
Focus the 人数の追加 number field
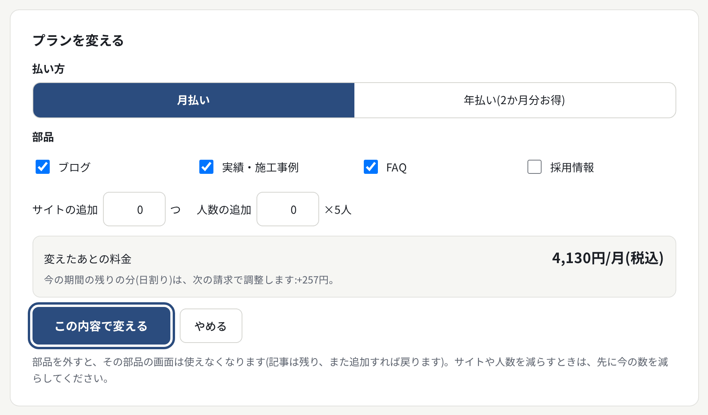coord(288,209)
